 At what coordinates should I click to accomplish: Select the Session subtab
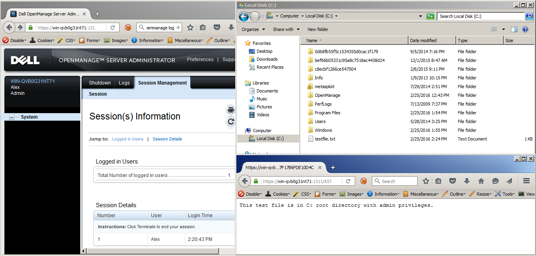pyautogui.click(x=98, y=94)
